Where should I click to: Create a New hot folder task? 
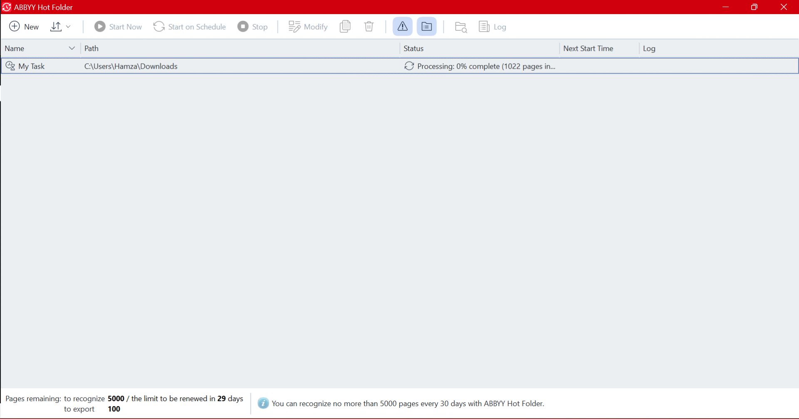[24, 27]
